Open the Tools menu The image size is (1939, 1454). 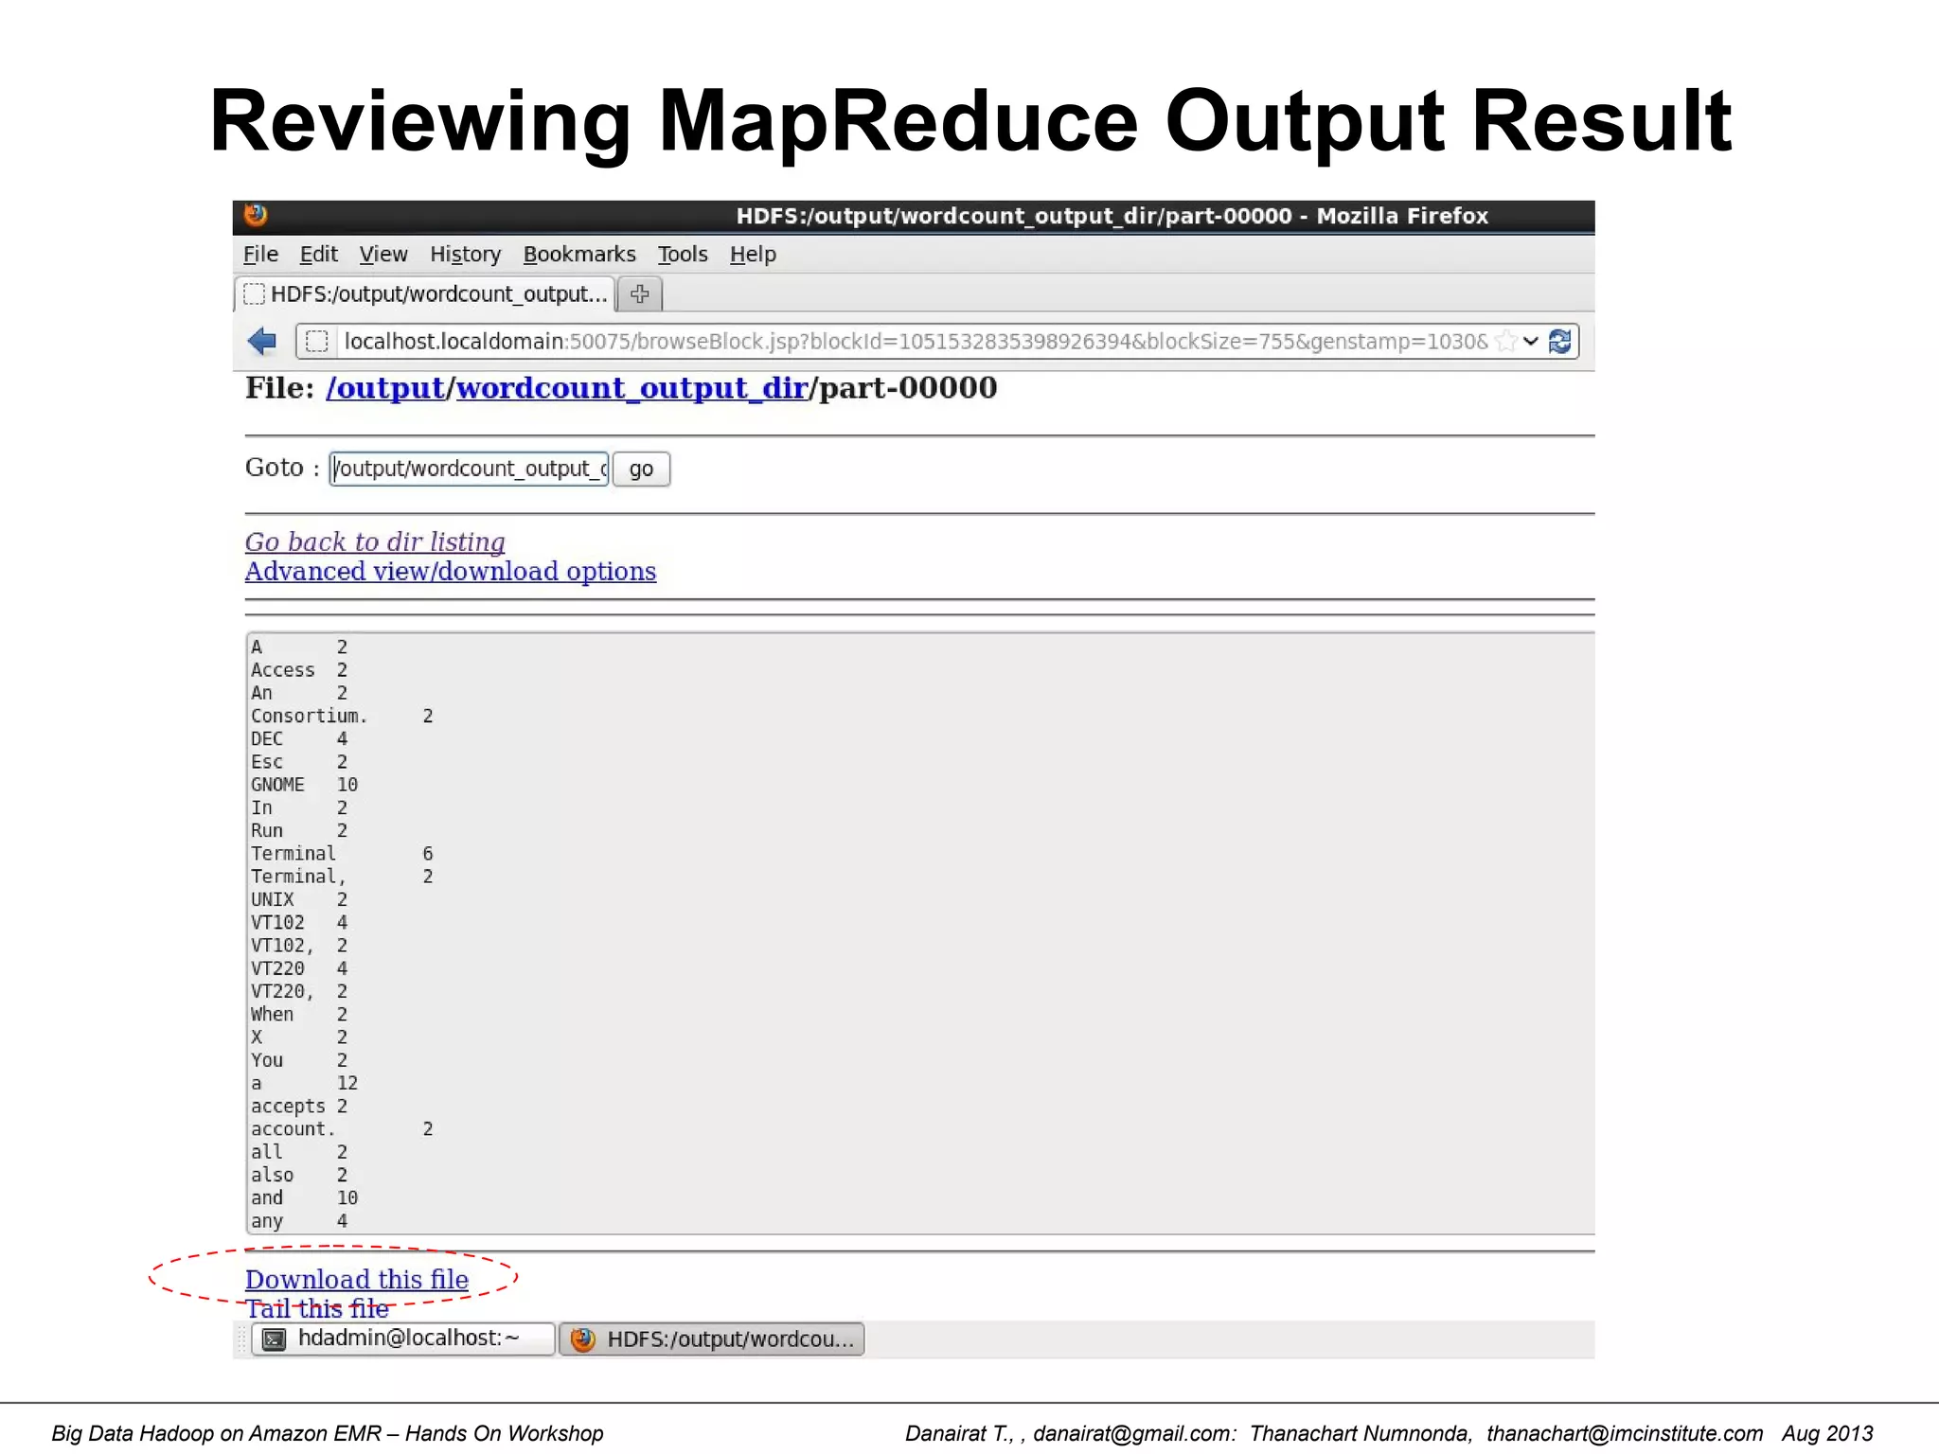pyautogui.click(x=683, y=254)
